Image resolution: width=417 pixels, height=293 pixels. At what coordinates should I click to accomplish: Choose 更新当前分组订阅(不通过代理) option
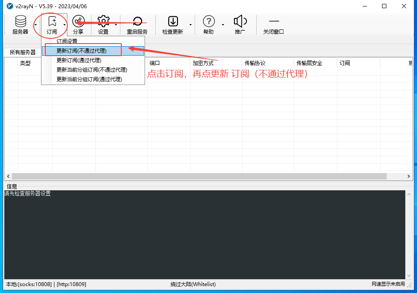point(92,70)
